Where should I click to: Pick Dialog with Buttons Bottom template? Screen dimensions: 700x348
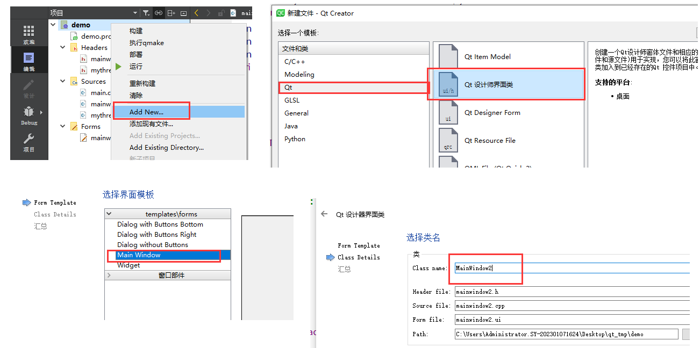pyautogui.click(x=160, y=224)
